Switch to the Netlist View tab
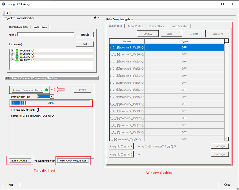 (40, 27)
